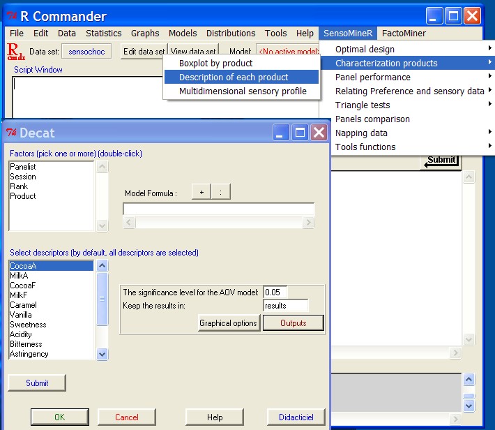Click the Tk icon in Decat title bar
This screenshot has width=495, height=430.
point(12,133)
